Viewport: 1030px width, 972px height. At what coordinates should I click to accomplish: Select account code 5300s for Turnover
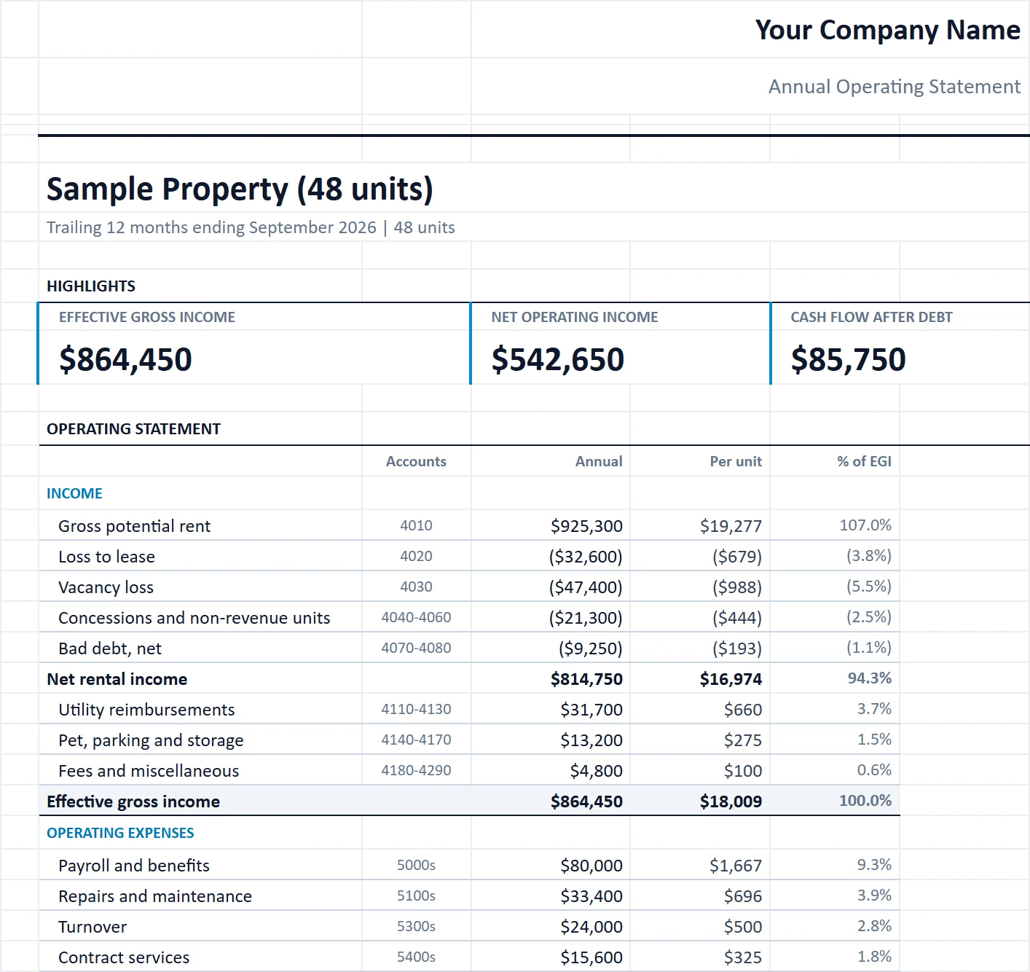(x=416, y=926)
